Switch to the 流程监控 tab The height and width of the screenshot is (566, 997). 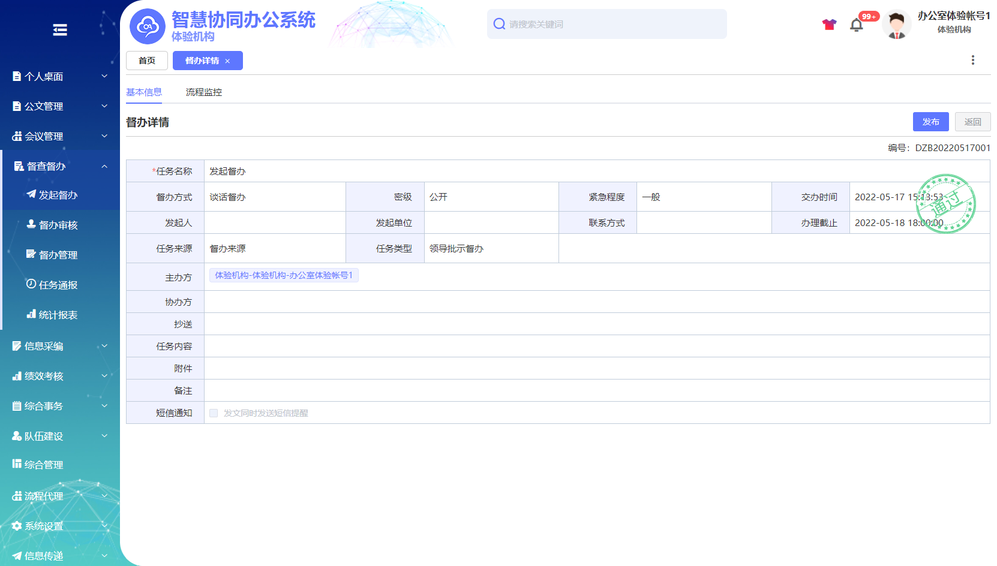[x=203, y=92]
